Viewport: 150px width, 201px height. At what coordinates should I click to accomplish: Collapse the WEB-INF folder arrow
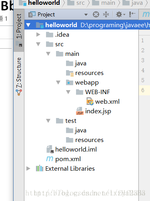(68, 92)
